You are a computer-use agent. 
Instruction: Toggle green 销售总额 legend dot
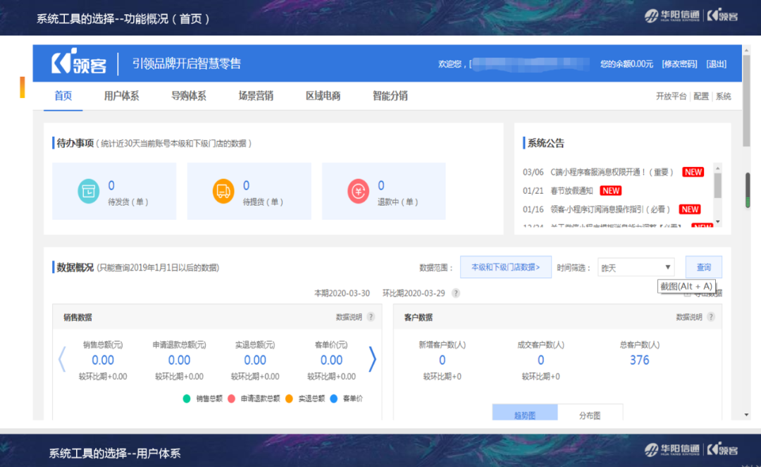[186, 399]
